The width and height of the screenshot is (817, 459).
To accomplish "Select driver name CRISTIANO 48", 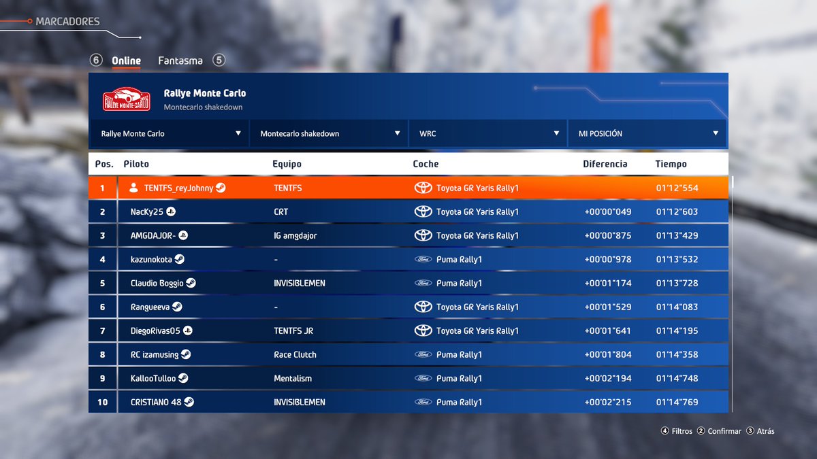I will tap(156, 402).
